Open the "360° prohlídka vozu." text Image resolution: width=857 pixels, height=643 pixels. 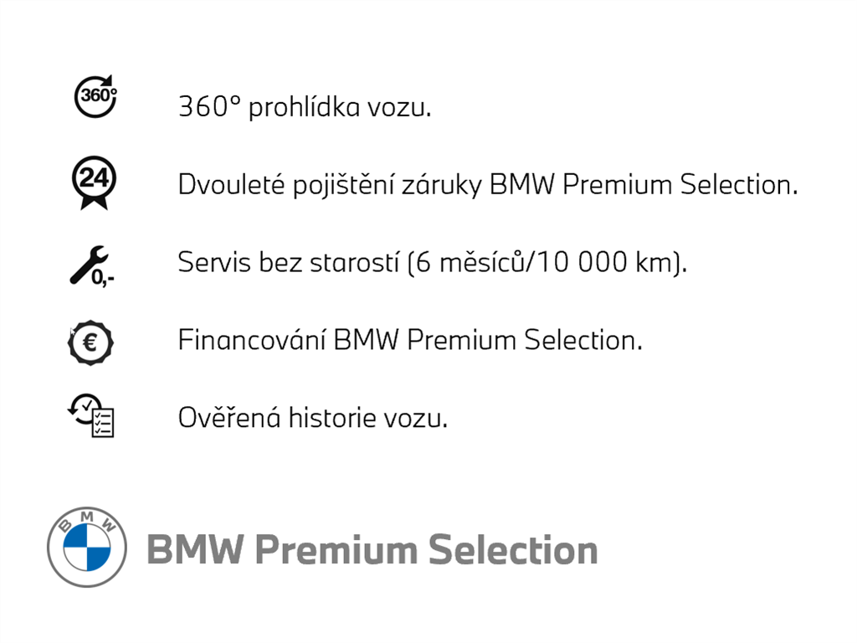pyautogui.click(x=305, y=107)
